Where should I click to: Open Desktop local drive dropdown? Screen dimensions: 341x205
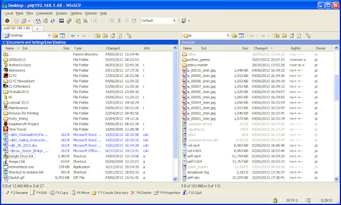pos(49,36)
